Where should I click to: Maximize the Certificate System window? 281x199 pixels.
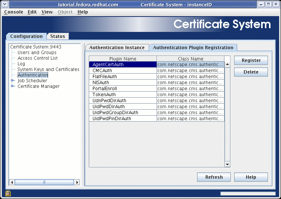tap(269, 4)
